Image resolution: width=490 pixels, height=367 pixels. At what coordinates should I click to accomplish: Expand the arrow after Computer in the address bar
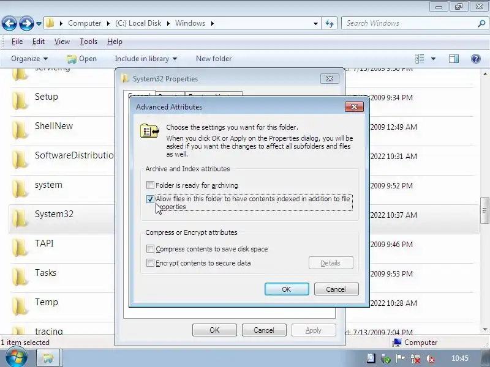click(x=108, y=23)
